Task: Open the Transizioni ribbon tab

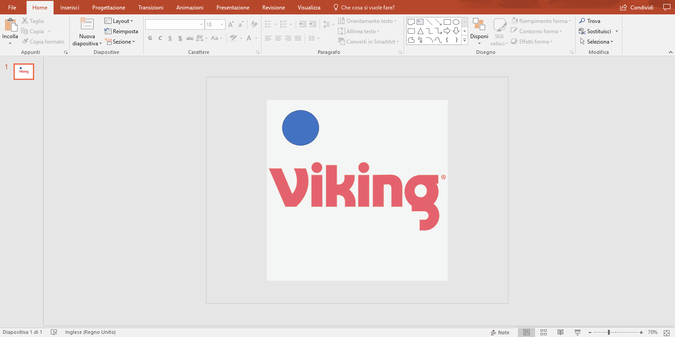Action: coord(151,7)
